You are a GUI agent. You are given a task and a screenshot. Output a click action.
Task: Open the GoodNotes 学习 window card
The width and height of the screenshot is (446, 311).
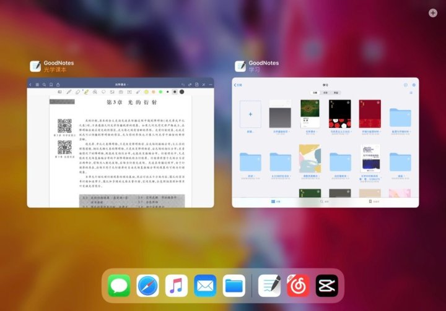point(325,143)
